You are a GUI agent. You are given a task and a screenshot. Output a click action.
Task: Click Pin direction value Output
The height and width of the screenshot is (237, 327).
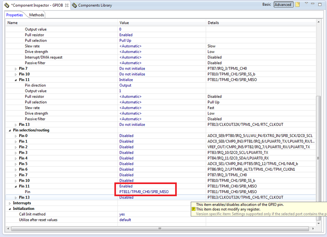125,85
